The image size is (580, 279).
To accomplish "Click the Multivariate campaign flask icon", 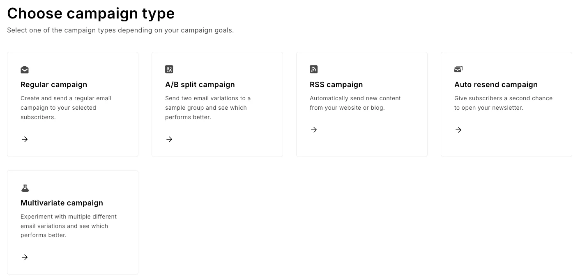I will tap(25, 188).
